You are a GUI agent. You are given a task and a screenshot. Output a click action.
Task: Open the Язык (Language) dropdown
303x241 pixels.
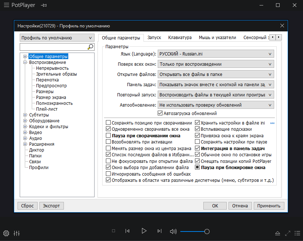[x=216, y=54]
